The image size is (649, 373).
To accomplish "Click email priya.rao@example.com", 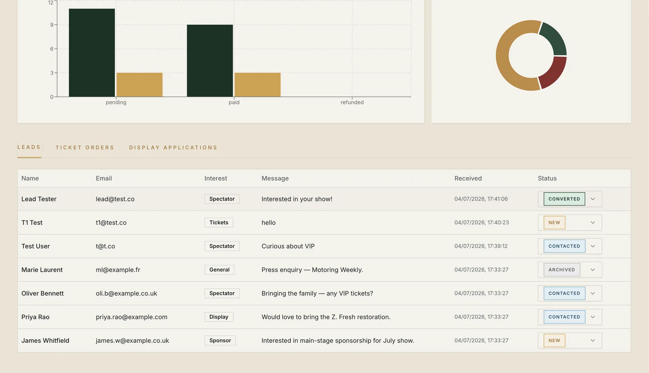I will click(x=131, y=317).
